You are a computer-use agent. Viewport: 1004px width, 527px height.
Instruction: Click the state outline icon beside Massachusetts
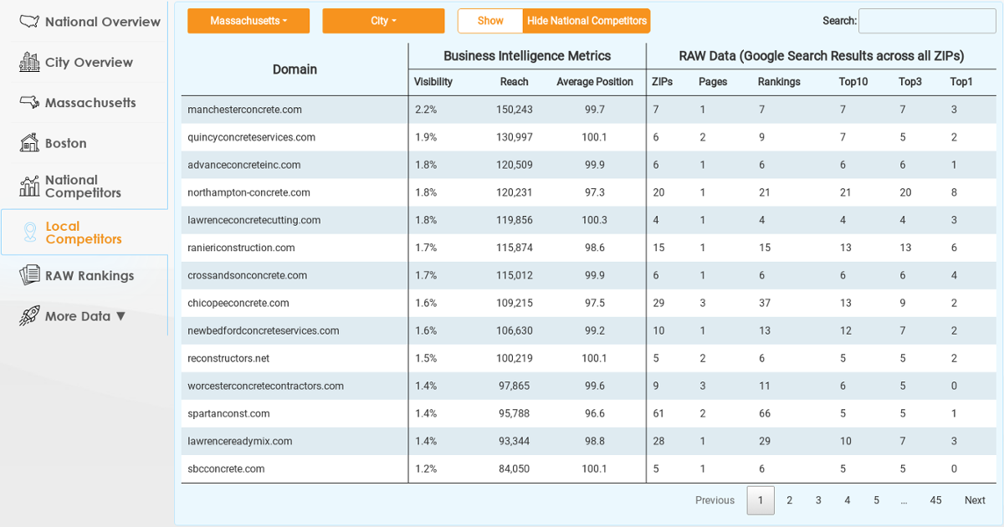(x=30, y=102)
